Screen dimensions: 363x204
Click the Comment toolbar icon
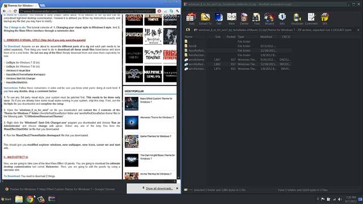click(311, 19)
